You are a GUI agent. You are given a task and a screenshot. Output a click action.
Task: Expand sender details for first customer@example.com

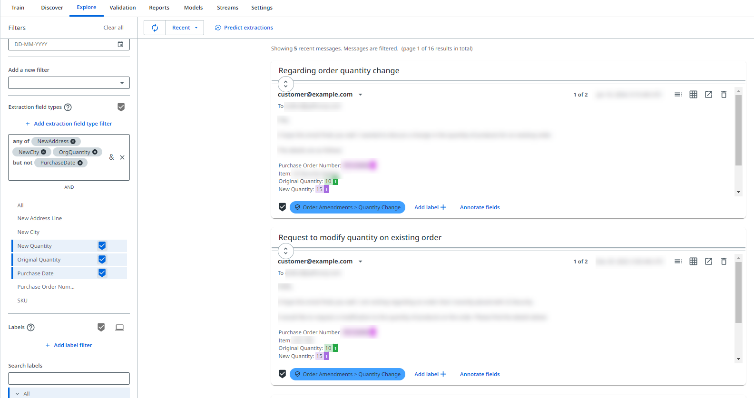[x=361, y=95]
